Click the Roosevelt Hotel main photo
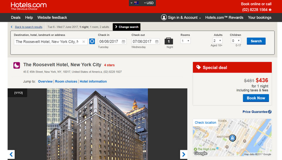Viewport: 282px width, 160px height. click(x=98, y=124)
